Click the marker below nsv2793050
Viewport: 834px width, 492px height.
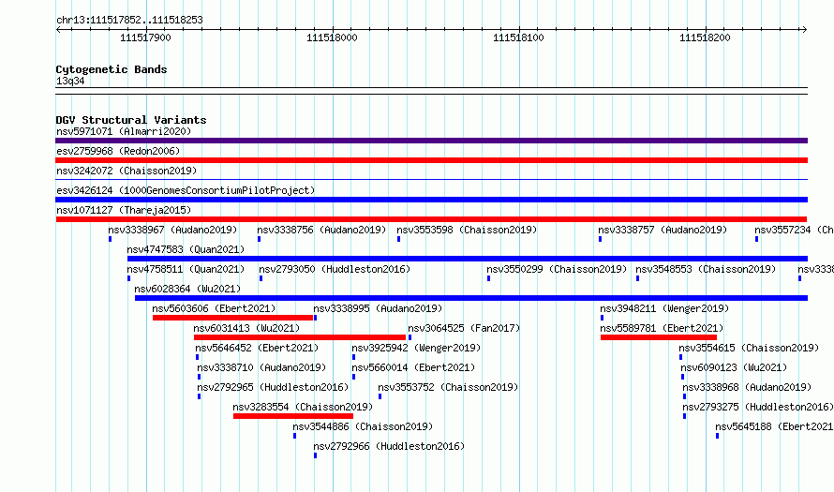tap(261, 278)
